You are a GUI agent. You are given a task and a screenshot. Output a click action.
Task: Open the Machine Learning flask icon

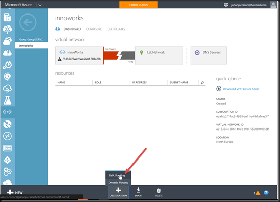coord(7,100)
